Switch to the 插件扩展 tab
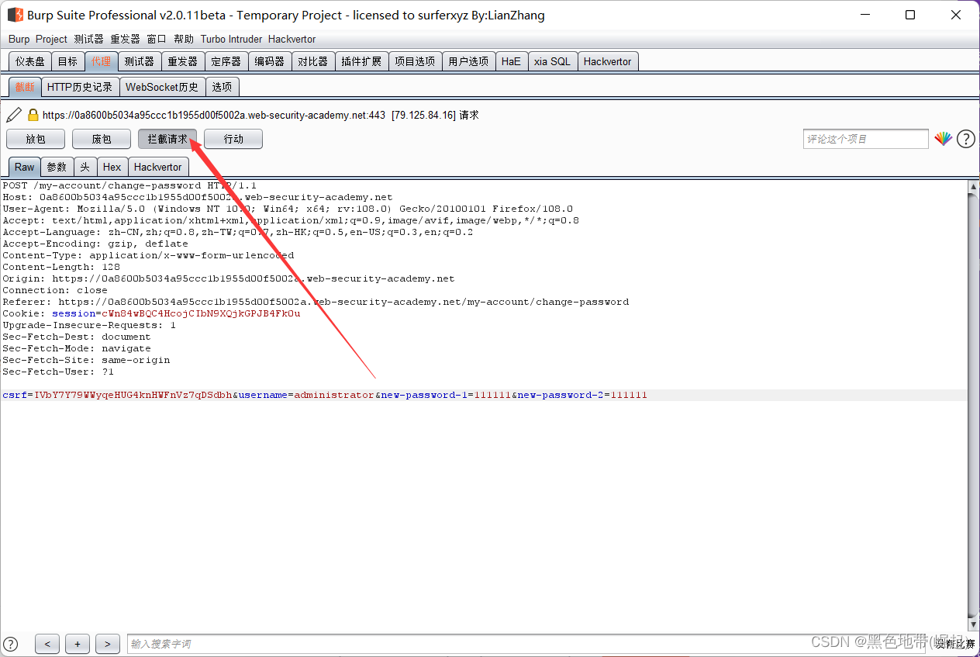This screenshot has width=980, height=657. coord(361,61)
